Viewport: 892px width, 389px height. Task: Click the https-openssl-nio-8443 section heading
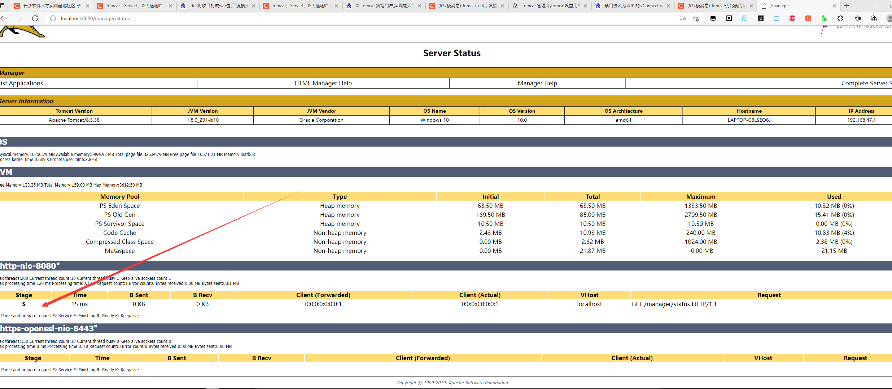click(49, 328)
